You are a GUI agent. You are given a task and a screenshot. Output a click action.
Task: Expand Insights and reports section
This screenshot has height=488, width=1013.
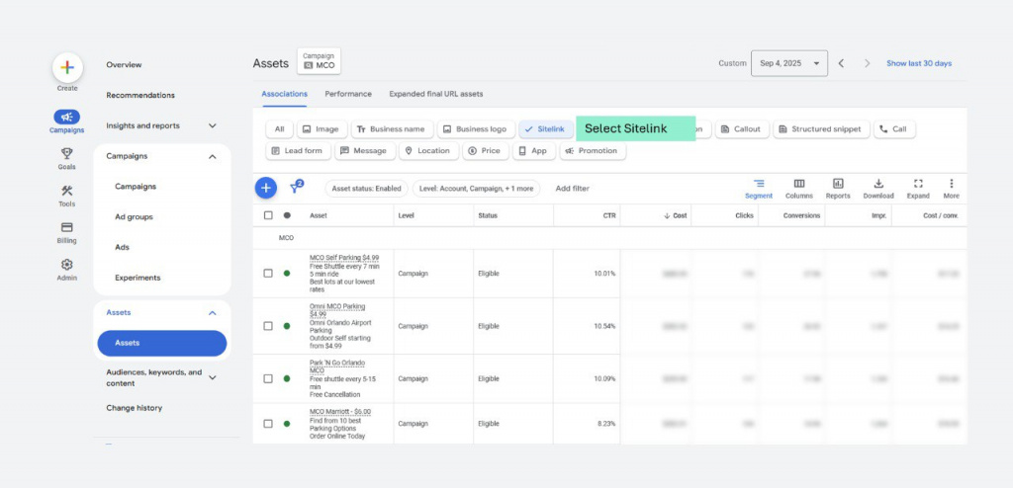click(x=212, y=125)
